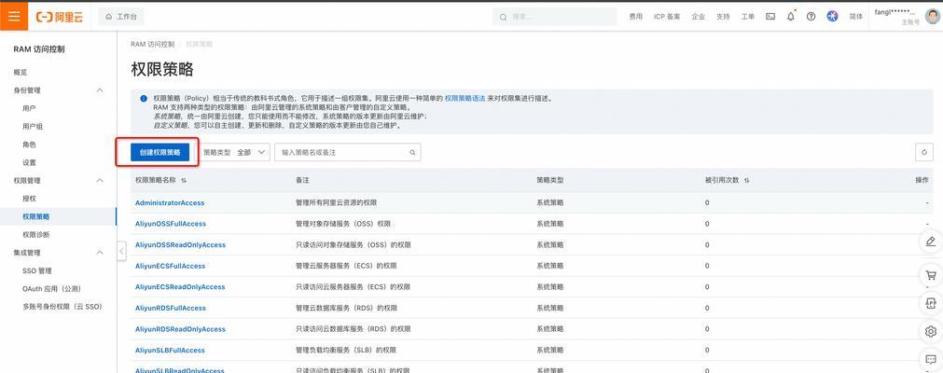Click the blue round assistant icon

[832, 16]
